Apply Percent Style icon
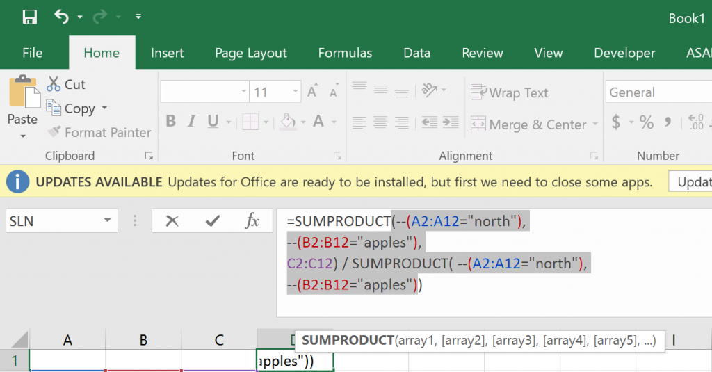712x372 pixels. click(x=647, y=122)
